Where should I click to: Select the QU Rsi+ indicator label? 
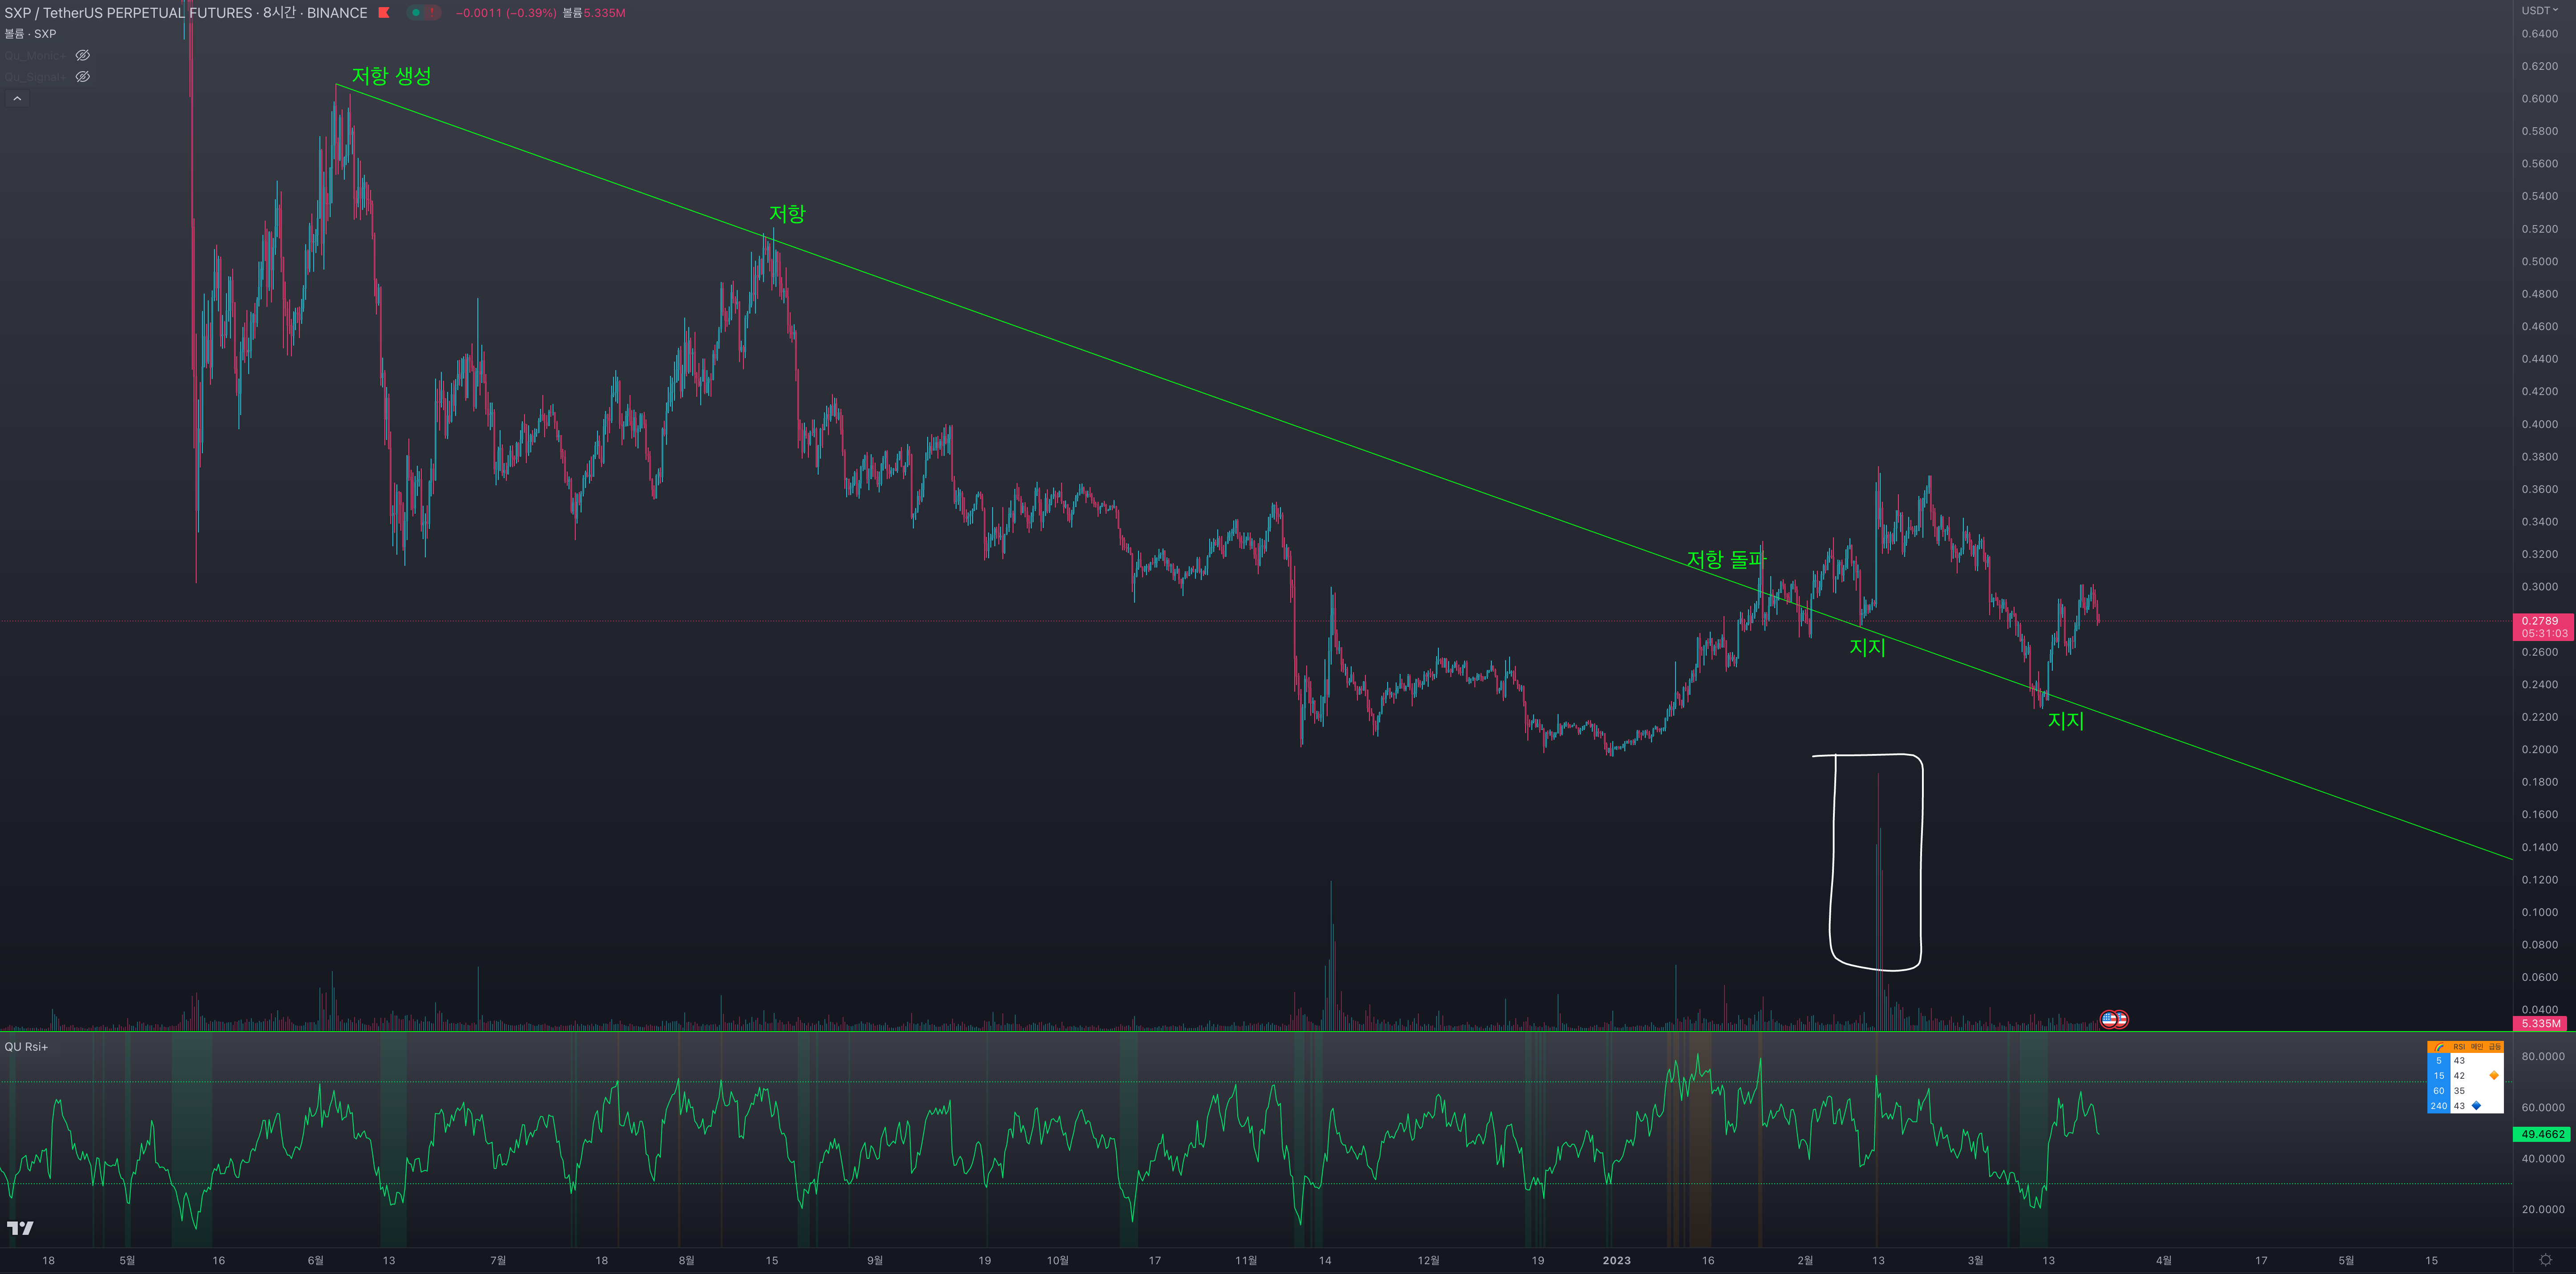[x=26, y=1047]
